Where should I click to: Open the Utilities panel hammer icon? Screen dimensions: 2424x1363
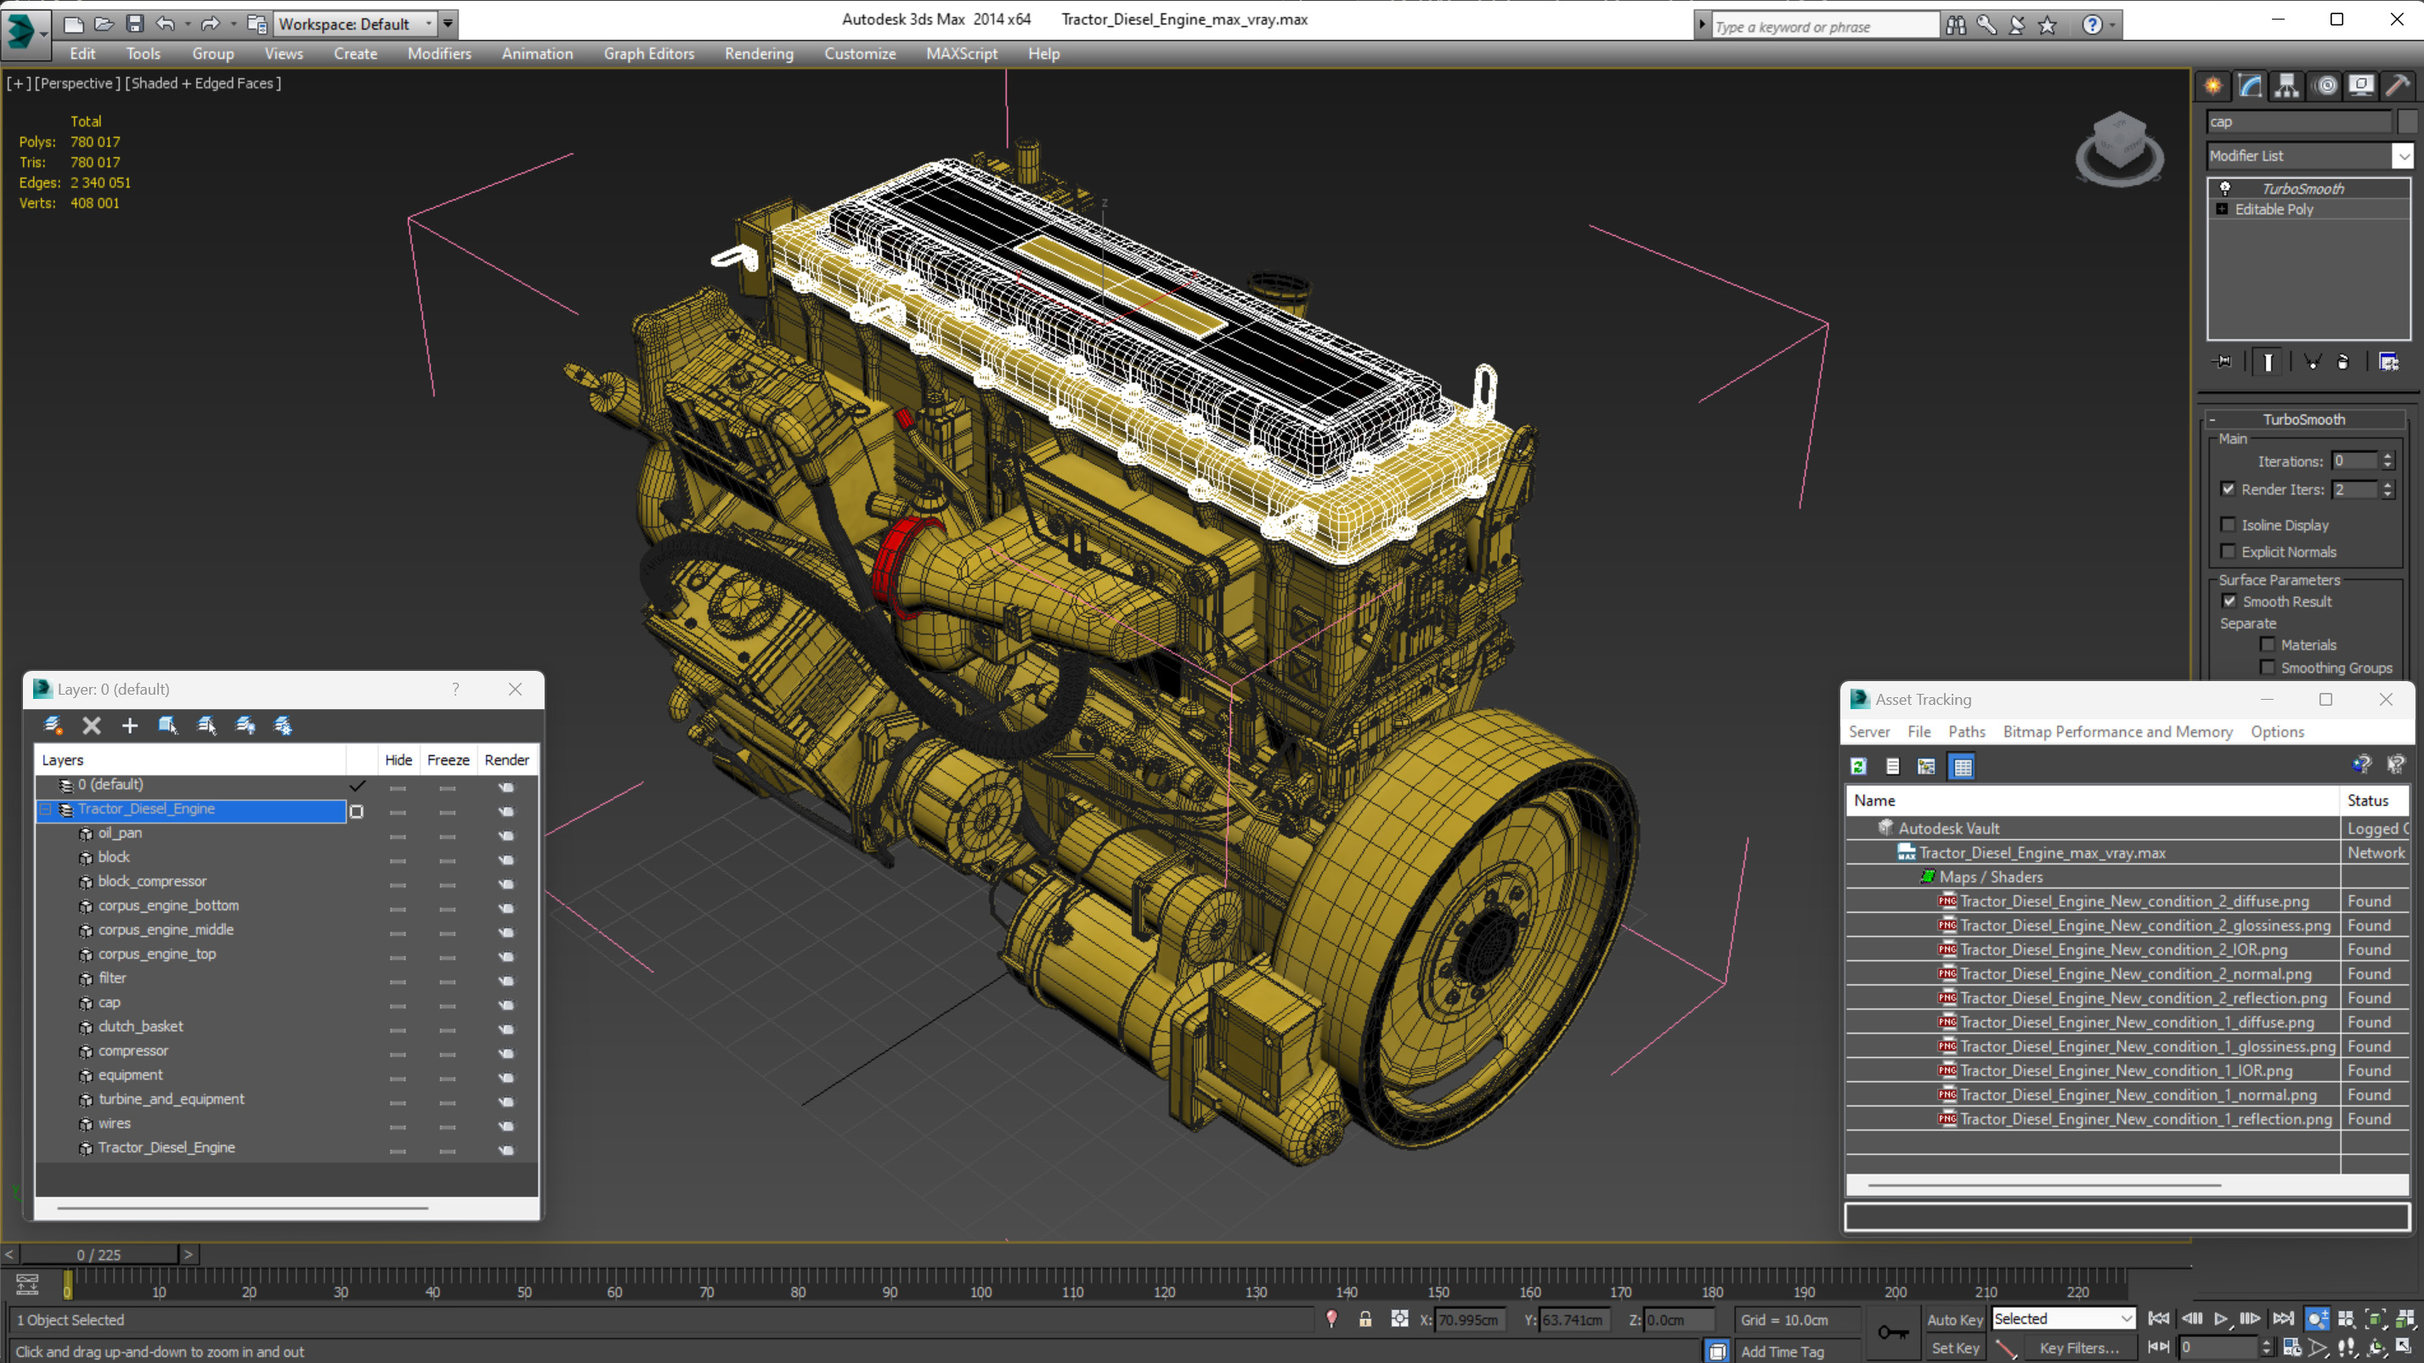(x=2398, y=86)
